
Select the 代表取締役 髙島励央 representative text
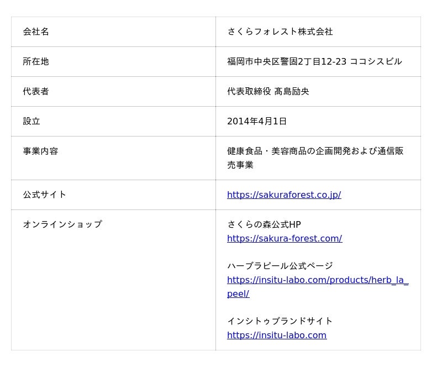268,91
